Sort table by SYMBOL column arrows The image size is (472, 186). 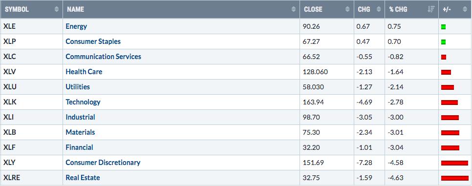click(57, 9)
